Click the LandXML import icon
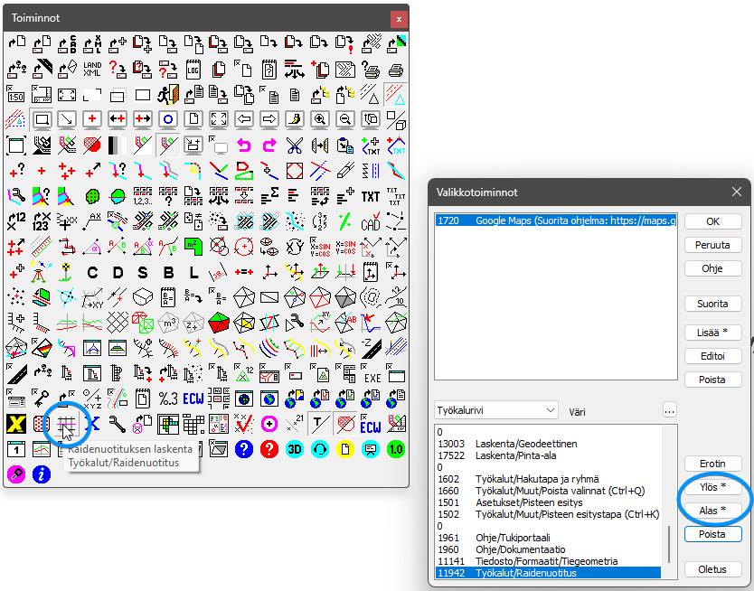This screenshot has height=591, width=754. (92, 69)
